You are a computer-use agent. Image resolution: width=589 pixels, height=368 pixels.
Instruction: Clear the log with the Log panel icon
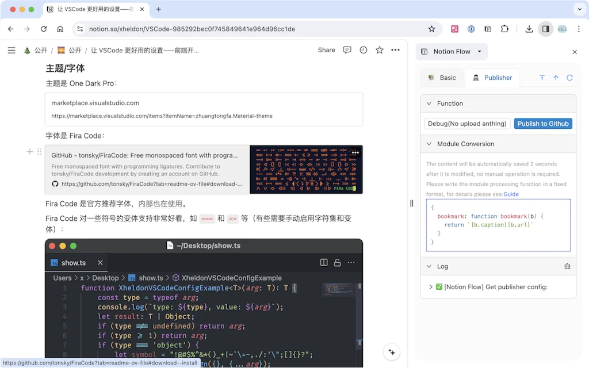pyautogui.click(x=567, y=266)
